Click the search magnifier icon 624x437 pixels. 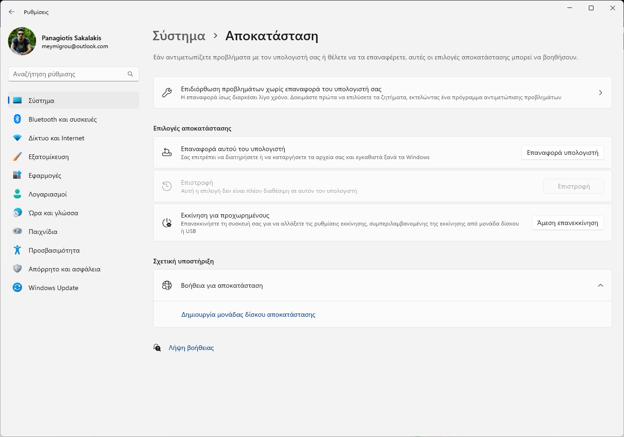point(130,74)
